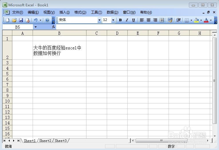Screen dimensions: 219x150
Task: Open the 窗口(W) menu
Action: pyautogui.click(x=129, y=12)
